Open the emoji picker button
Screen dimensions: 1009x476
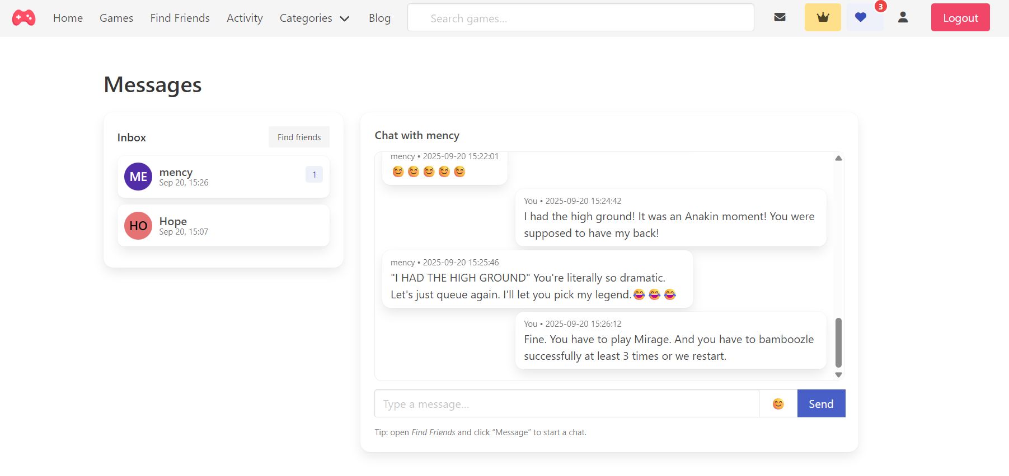[778, 404]
